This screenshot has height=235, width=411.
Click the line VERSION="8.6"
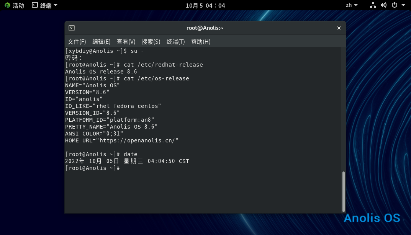tap(87, 93)
